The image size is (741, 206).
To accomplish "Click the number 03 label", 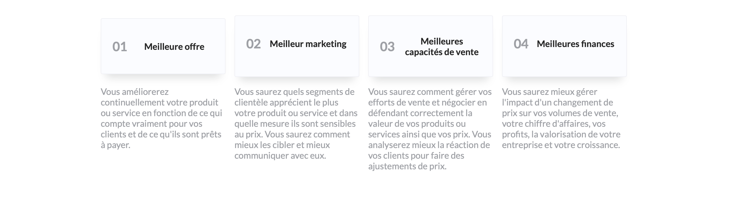I will [x=387, y=47].
